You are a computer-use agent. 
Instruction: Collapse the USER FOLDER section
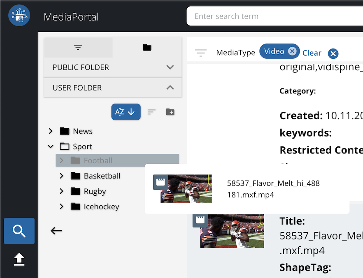pyautogui.click(x=170, y=88)
